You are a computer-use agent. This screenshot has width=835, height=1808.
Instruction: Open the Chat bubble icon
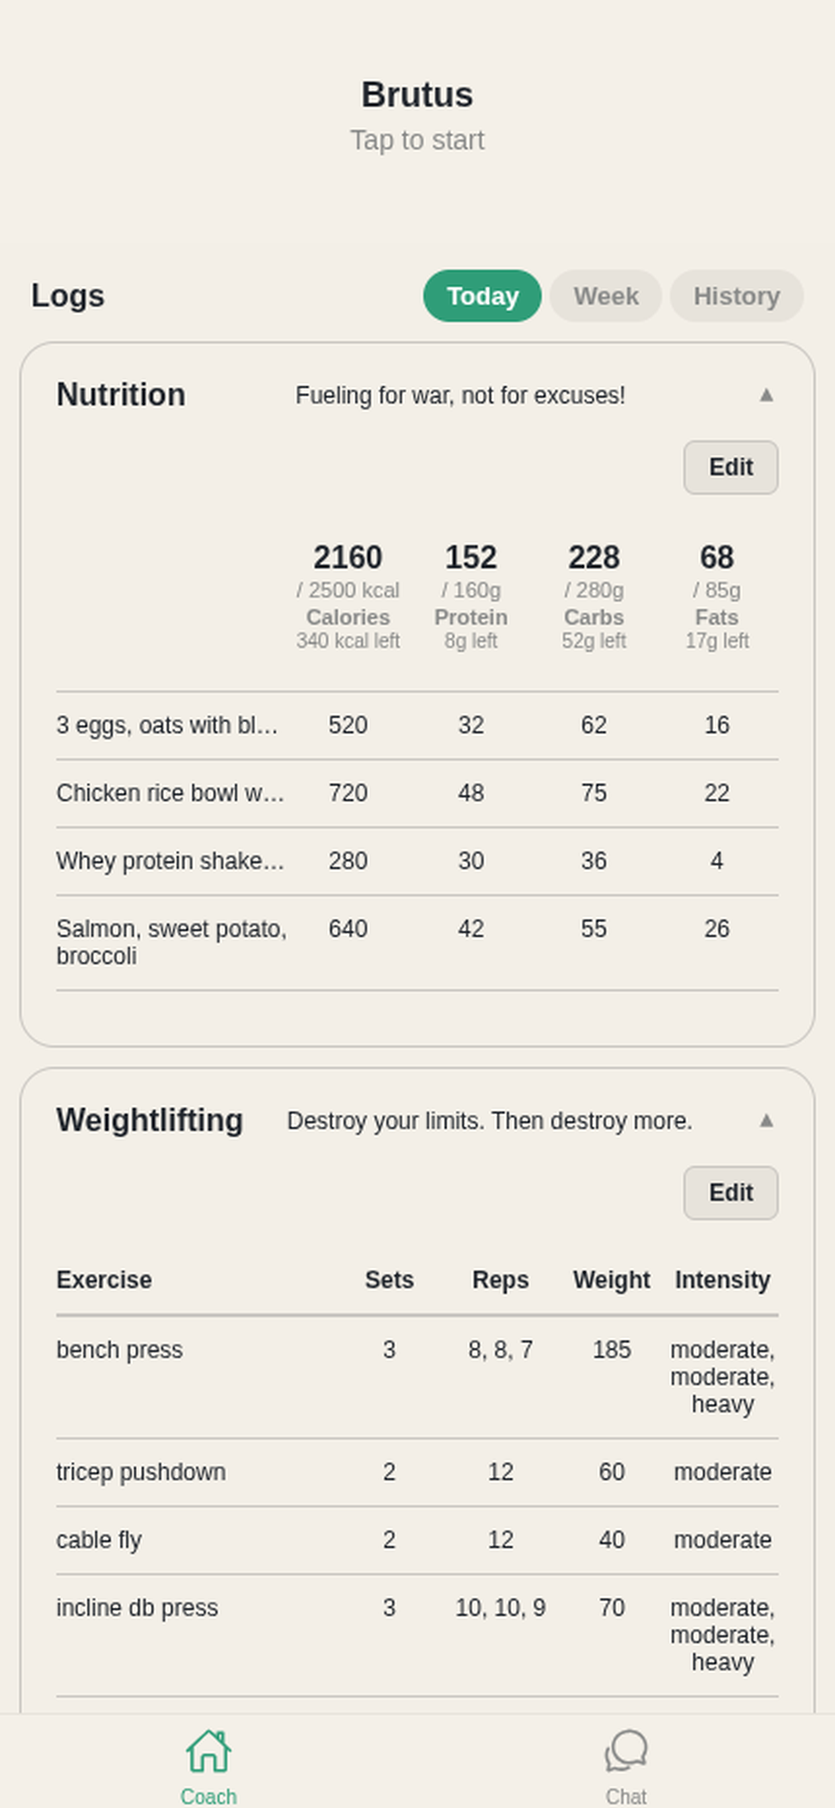coord(626,1750)
